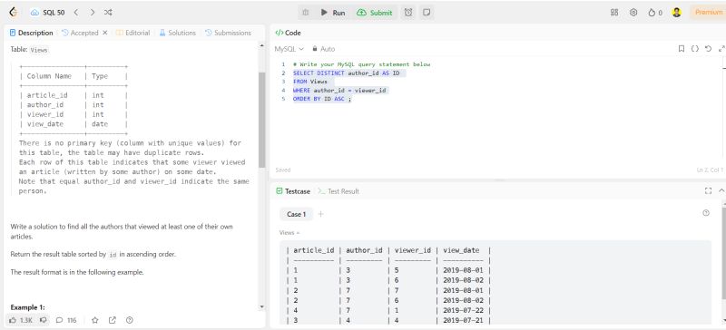Select the Test Result tab
The width and height of the screenshot is (726, 330).
pyautogui.click(x=338, y=191)
